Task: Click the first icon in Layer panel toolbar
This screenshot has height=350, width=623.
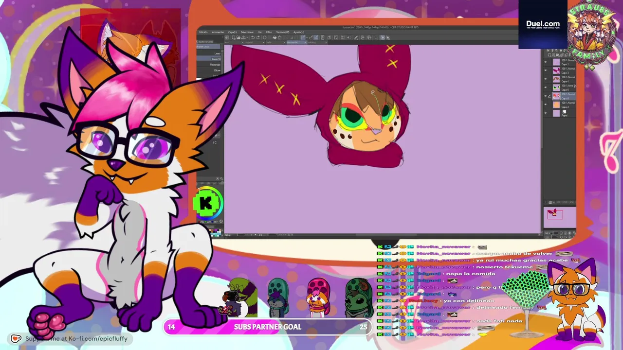Action: pyautogui.click(x=550, y=55)
